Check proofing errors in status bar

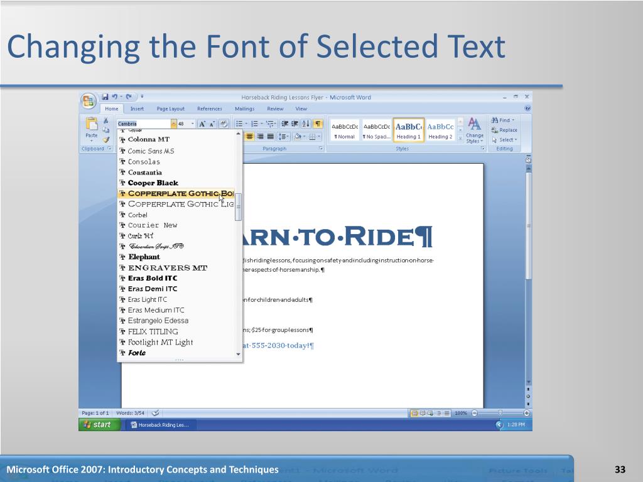[x=155, y=413]
